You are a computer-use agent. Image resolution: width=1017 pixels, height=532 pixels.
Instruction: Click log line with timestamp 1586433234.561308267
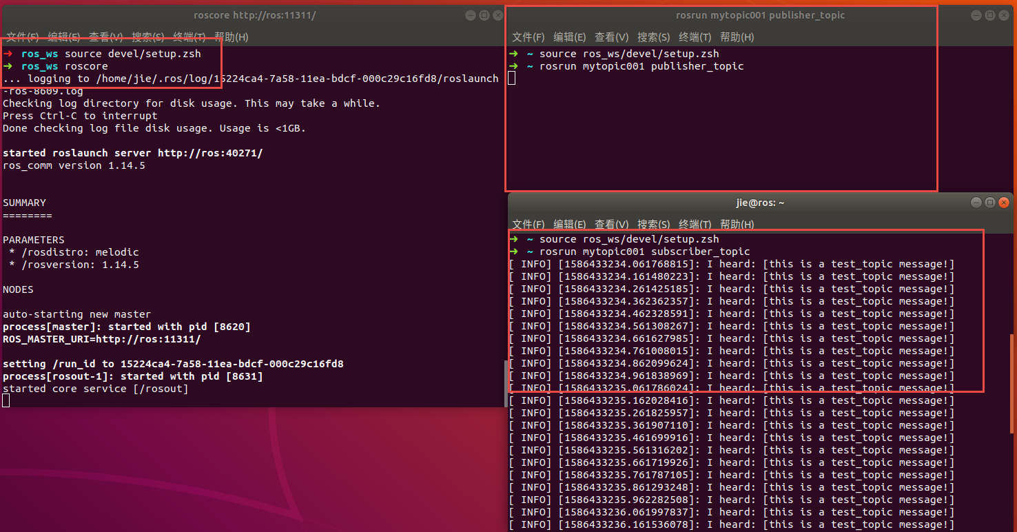click(x=732, y=326)
